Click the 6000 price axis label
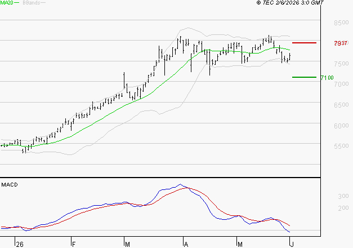 point(341,126)
